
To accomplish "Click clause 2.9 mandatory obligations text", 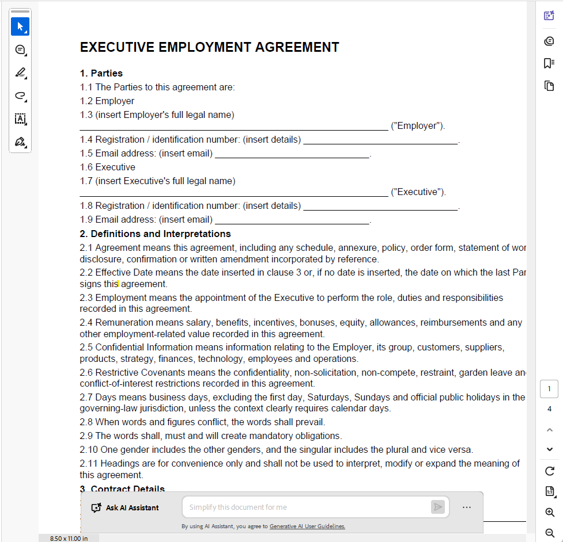I will pos(211,436).
